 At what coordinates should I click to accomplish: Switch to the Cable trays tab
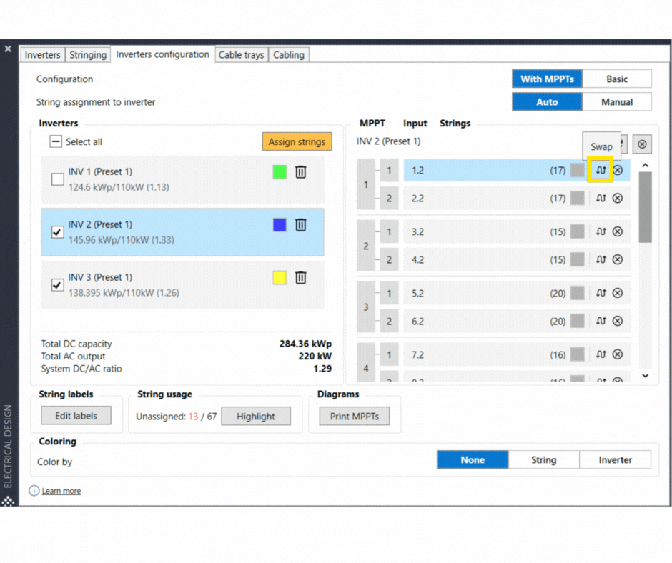click(241, 55)
